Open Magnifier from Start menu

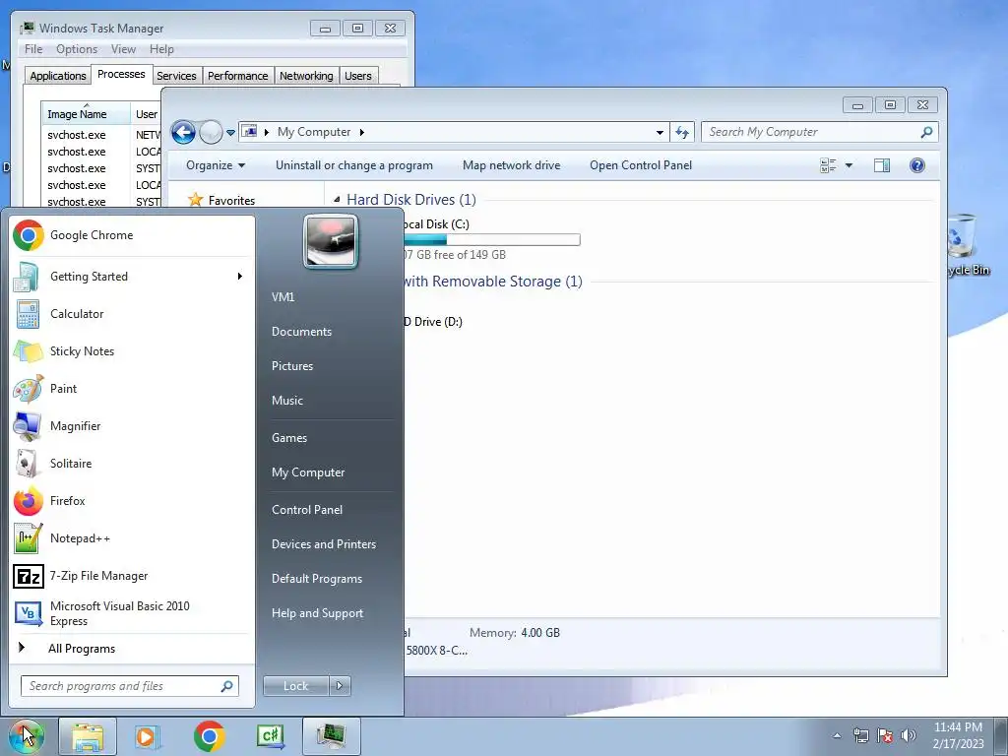(132, 425)
